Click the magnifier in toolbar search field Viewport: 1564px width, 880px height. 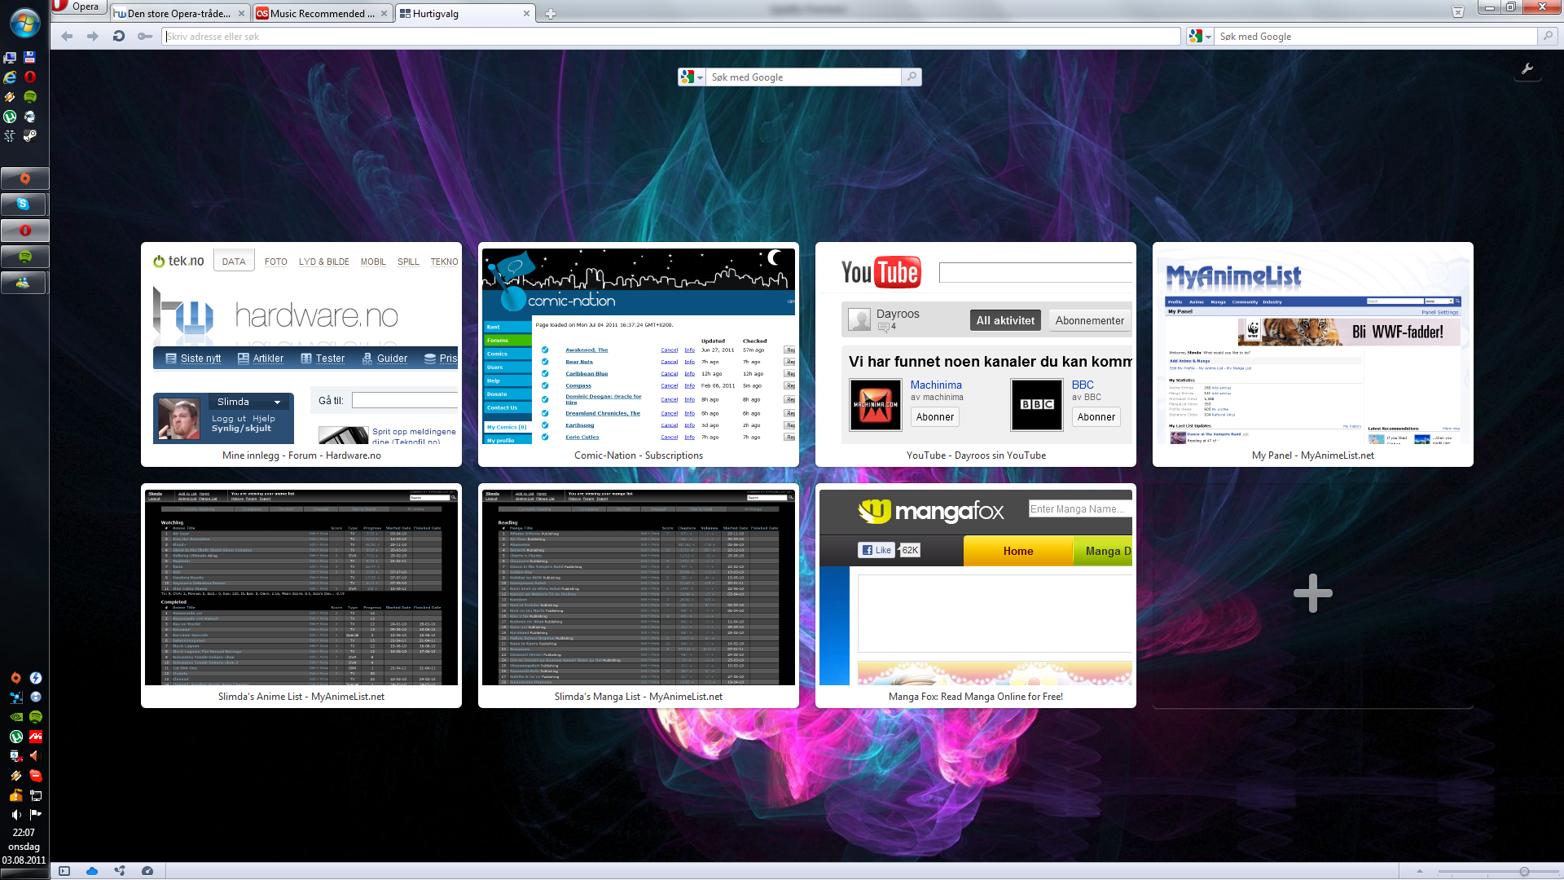click(x=1547, y=37)
